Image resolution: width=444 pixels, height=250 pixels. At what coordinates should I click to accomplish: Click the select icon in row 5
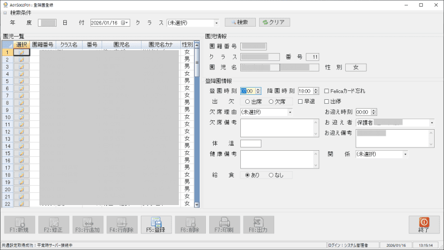(21, 81)
